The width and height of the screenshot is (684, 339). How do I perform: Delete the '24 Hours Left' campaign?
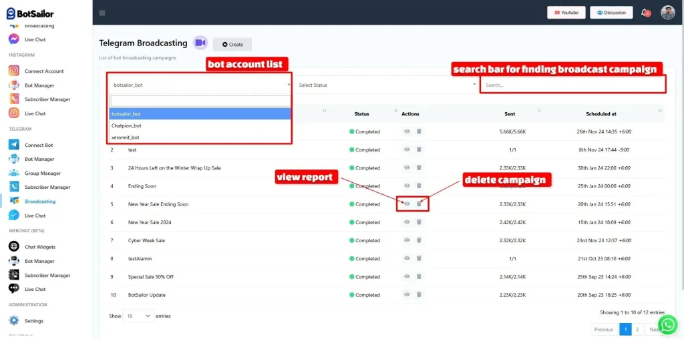click(419, 167)
